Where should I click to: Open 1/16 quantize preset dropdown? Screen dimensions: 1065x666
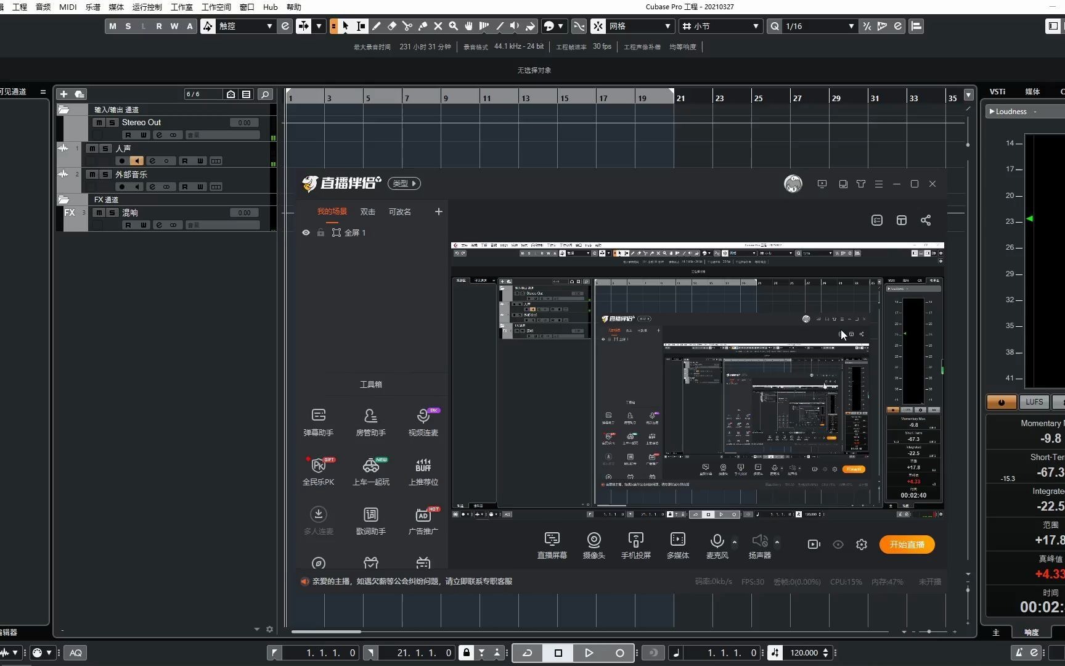tap(820, 26)
